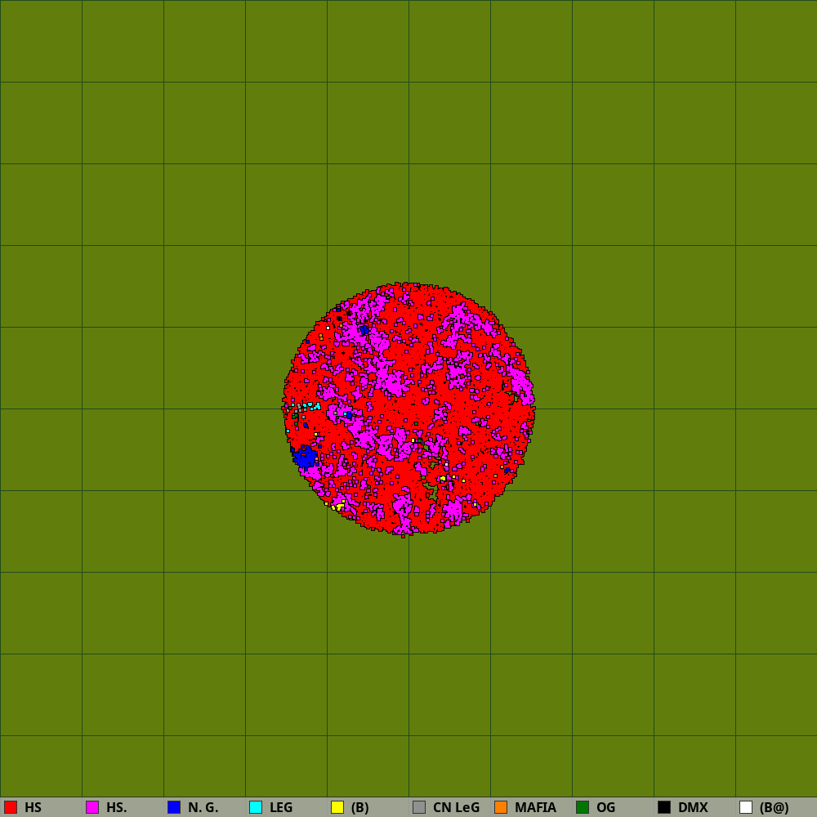Select the DMX legend label
This screenshot has height=817, width=817.
coord(693,808)
